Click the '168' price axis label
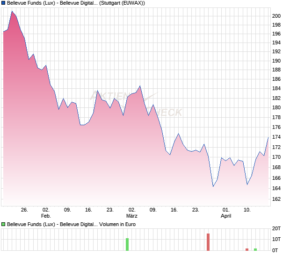The height and width of the screenshot is (255, 290). pos(276,168)
